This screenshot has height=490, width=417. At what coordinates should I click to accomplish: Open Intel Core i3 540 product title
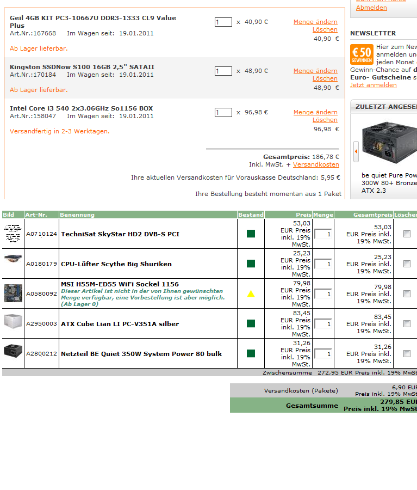[81, 108]
